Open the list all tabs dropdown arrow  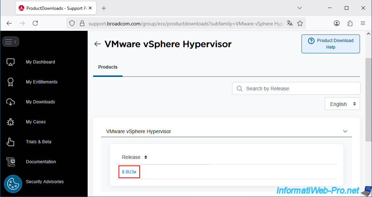300,8
